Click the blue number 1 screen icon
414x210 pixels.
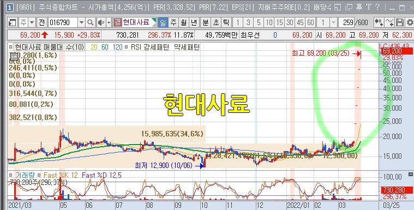(x=9, y=8)
